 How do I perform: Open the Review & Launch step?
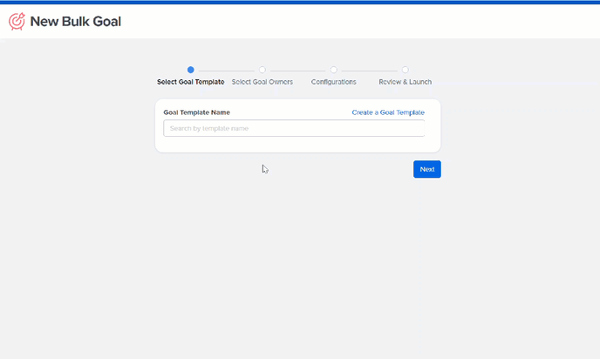[406, 76]
